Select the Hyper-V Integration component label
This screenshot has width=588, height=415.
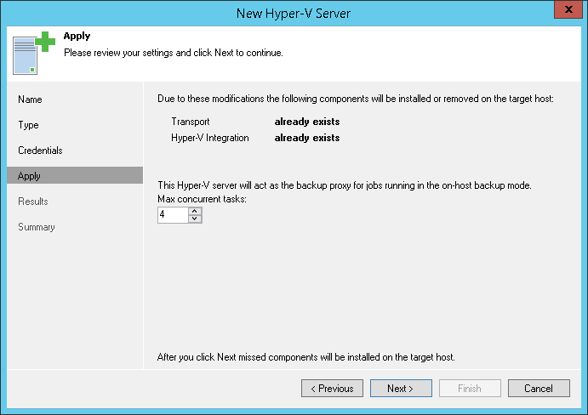coord(210,138)
